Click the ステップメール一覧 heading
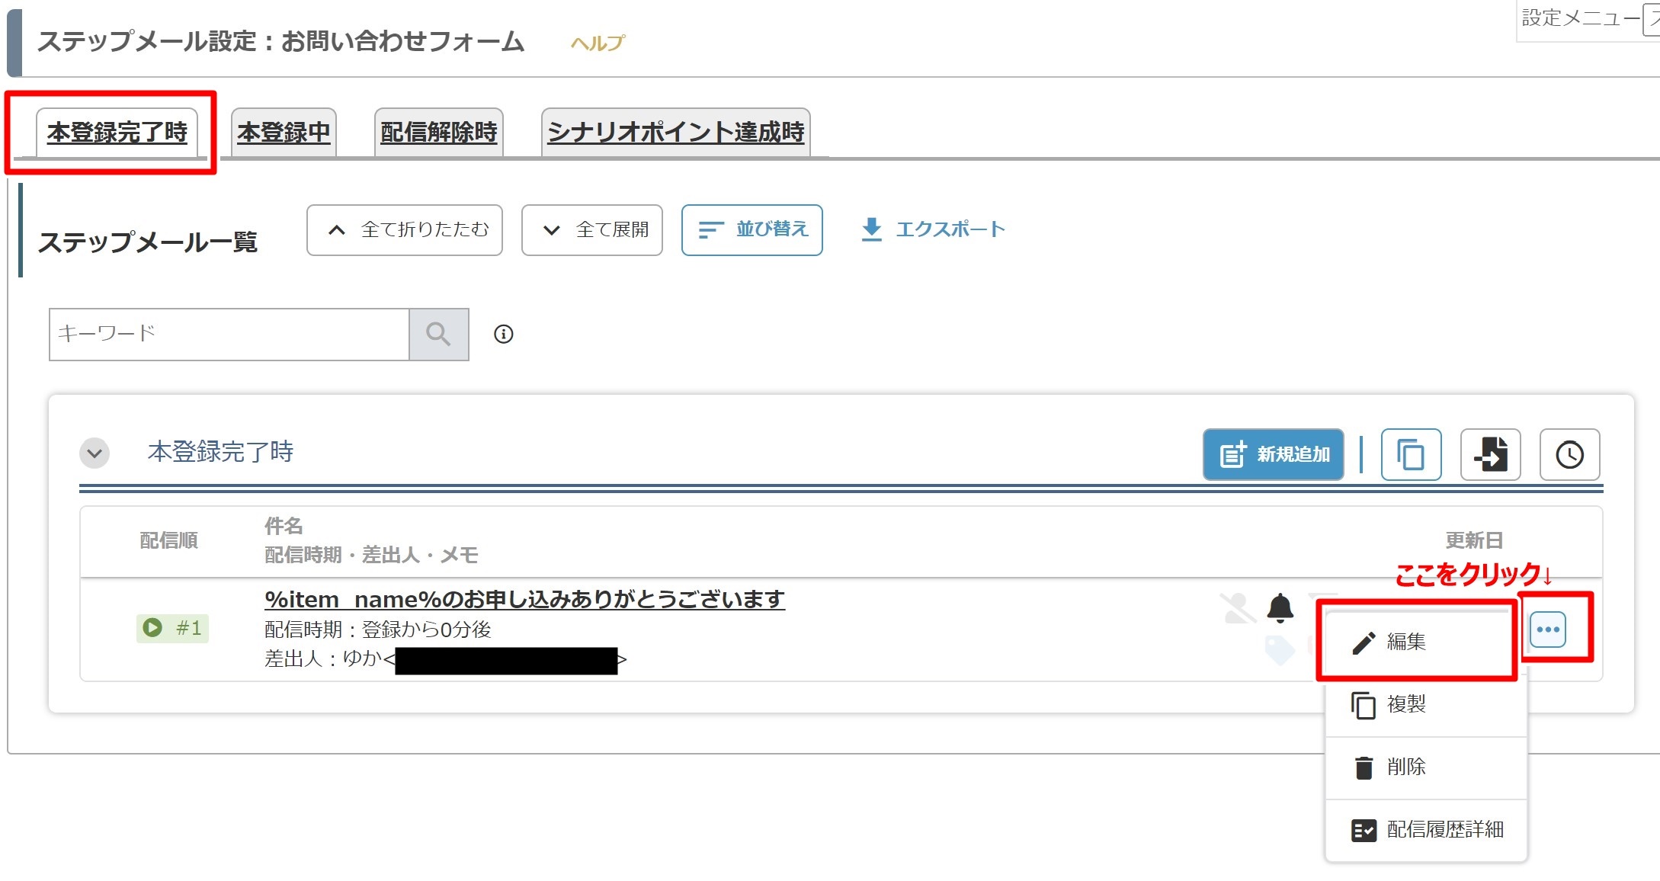 click(x=148, y=242)
